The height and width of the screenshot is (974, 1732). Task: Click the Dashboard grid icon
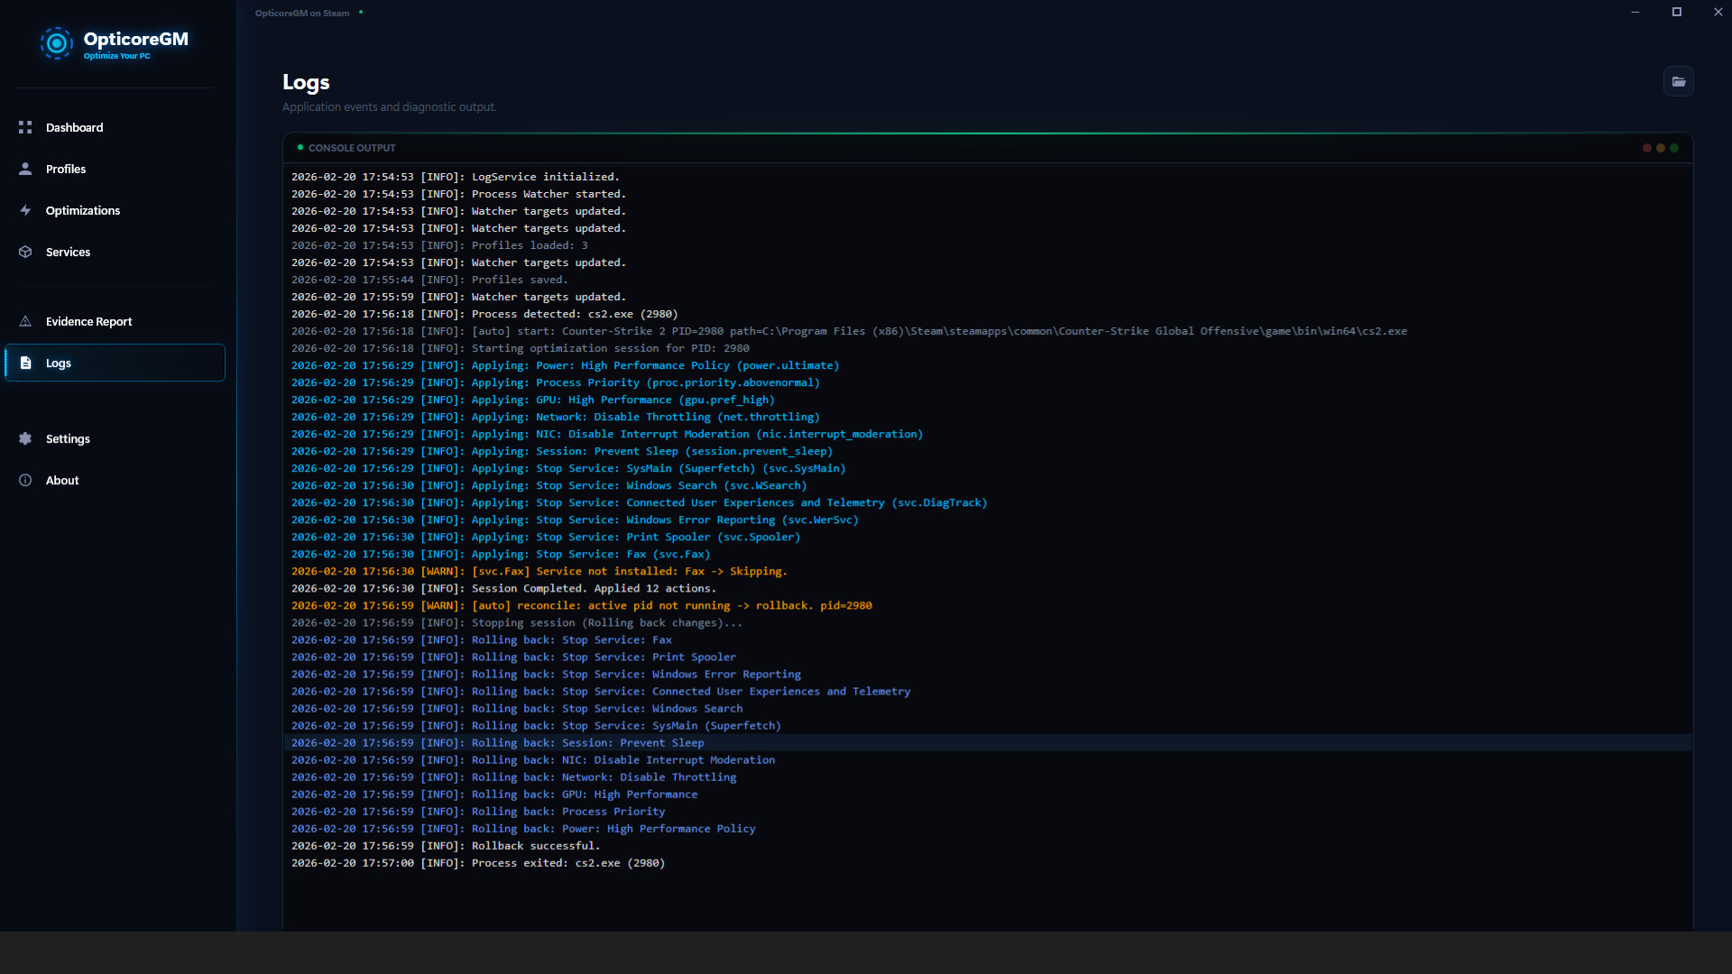(x=25, y=127)
